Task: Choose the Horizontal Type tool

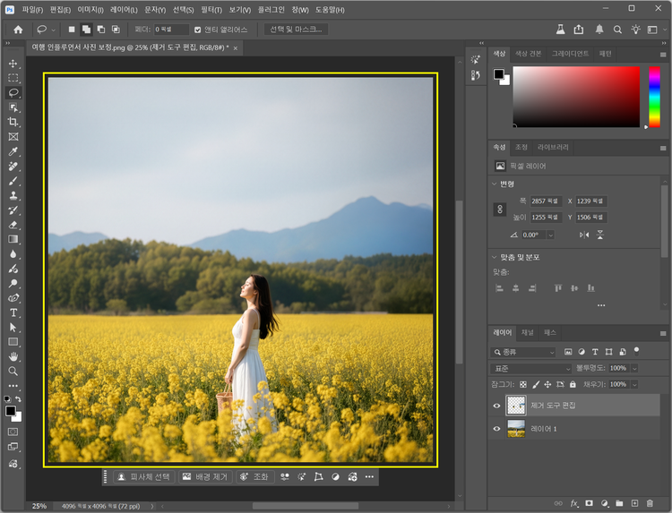Action: (13, 312)
